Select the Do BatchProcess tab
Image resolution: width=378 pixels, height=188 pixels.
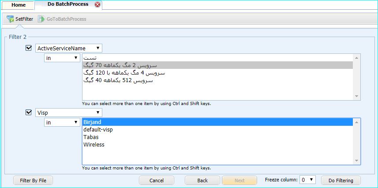coord(67,4)
